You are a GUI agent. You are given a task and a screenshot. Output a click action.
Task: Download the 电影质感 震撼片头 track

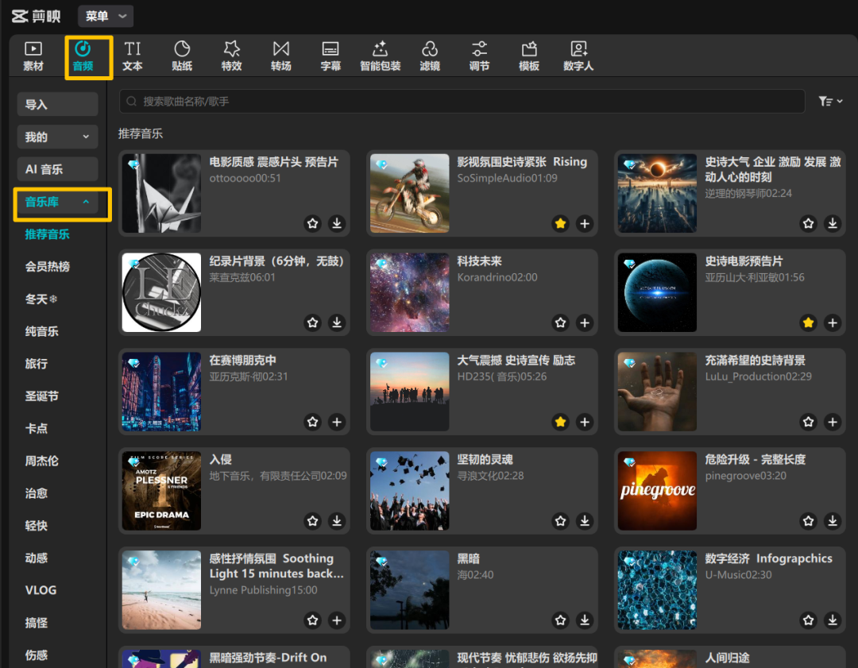[337, 223]
